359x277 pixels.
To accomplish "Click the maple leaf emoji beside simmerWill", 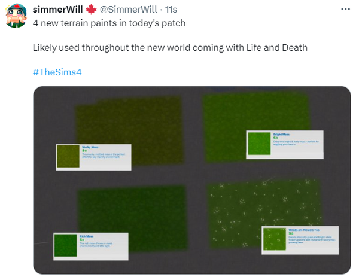I will point(91,10).
